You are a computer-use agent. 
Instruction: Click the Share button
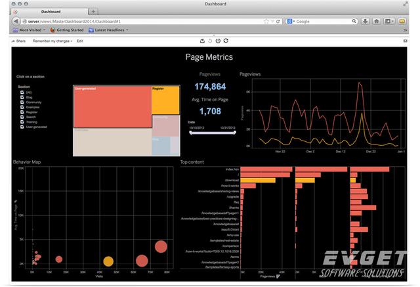coord(18,41)
